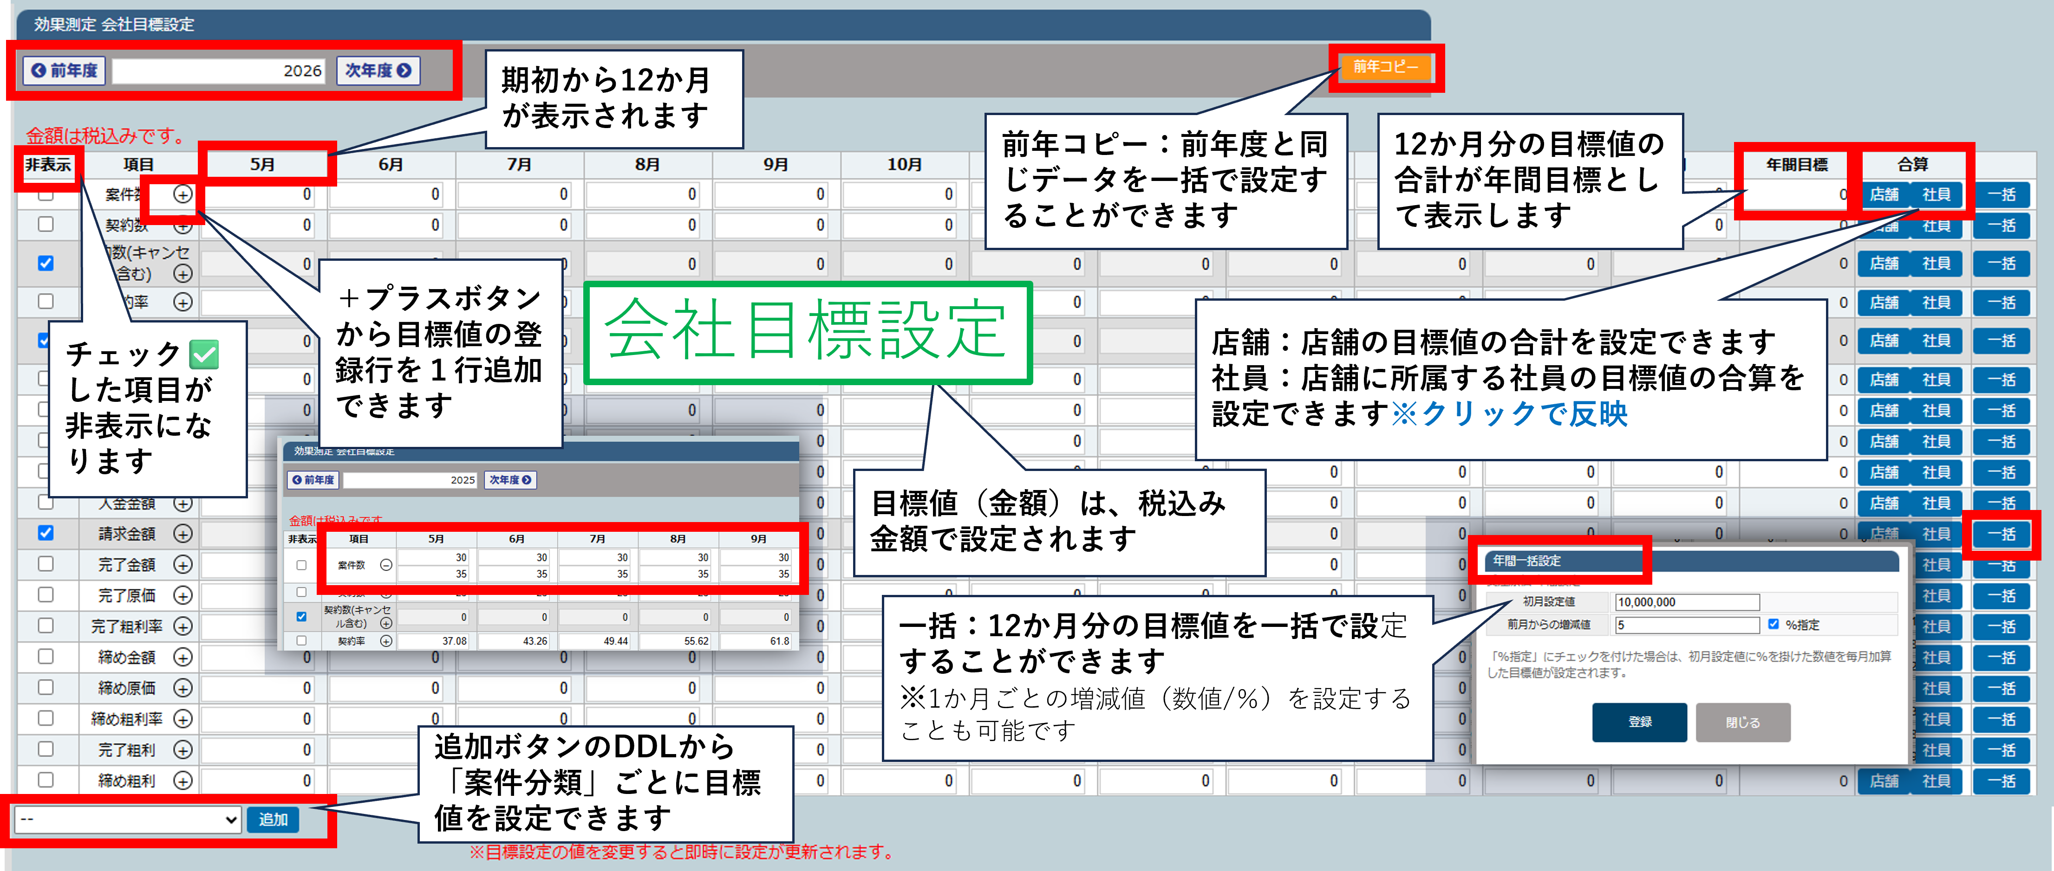Click 一括 button on 請求金額 row

tap(2001, 534)
